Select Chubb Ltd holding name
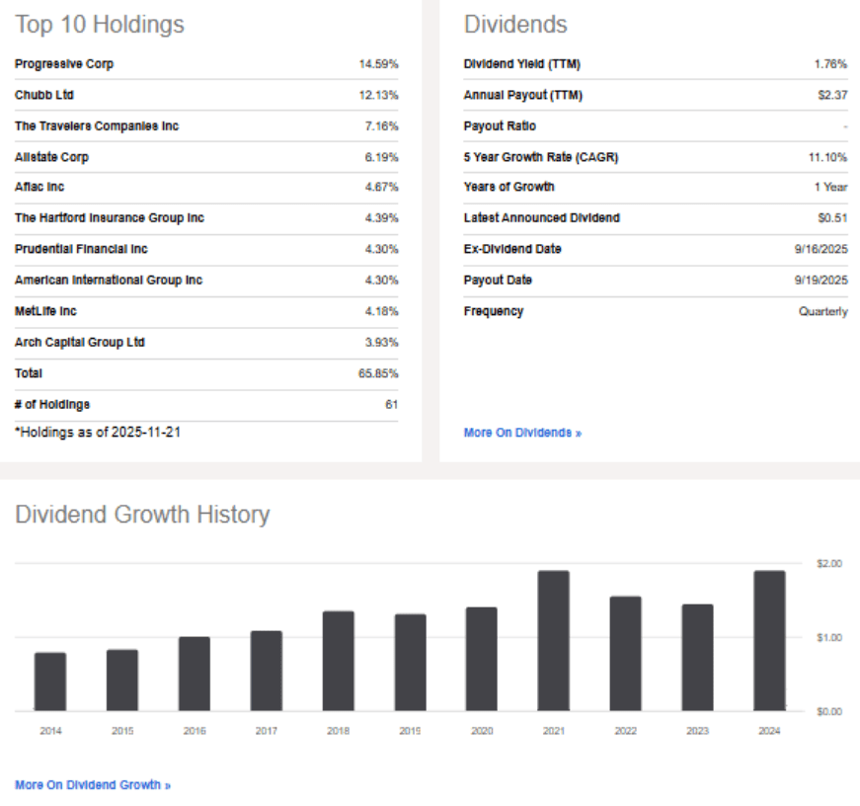This screenshot has height=806, width=860. (x=44, y=96)
